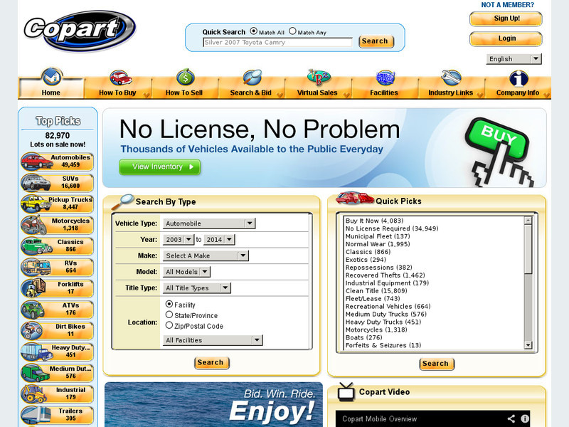Select 'Exotics (294)' in Quick Picks

pos(366,260)
